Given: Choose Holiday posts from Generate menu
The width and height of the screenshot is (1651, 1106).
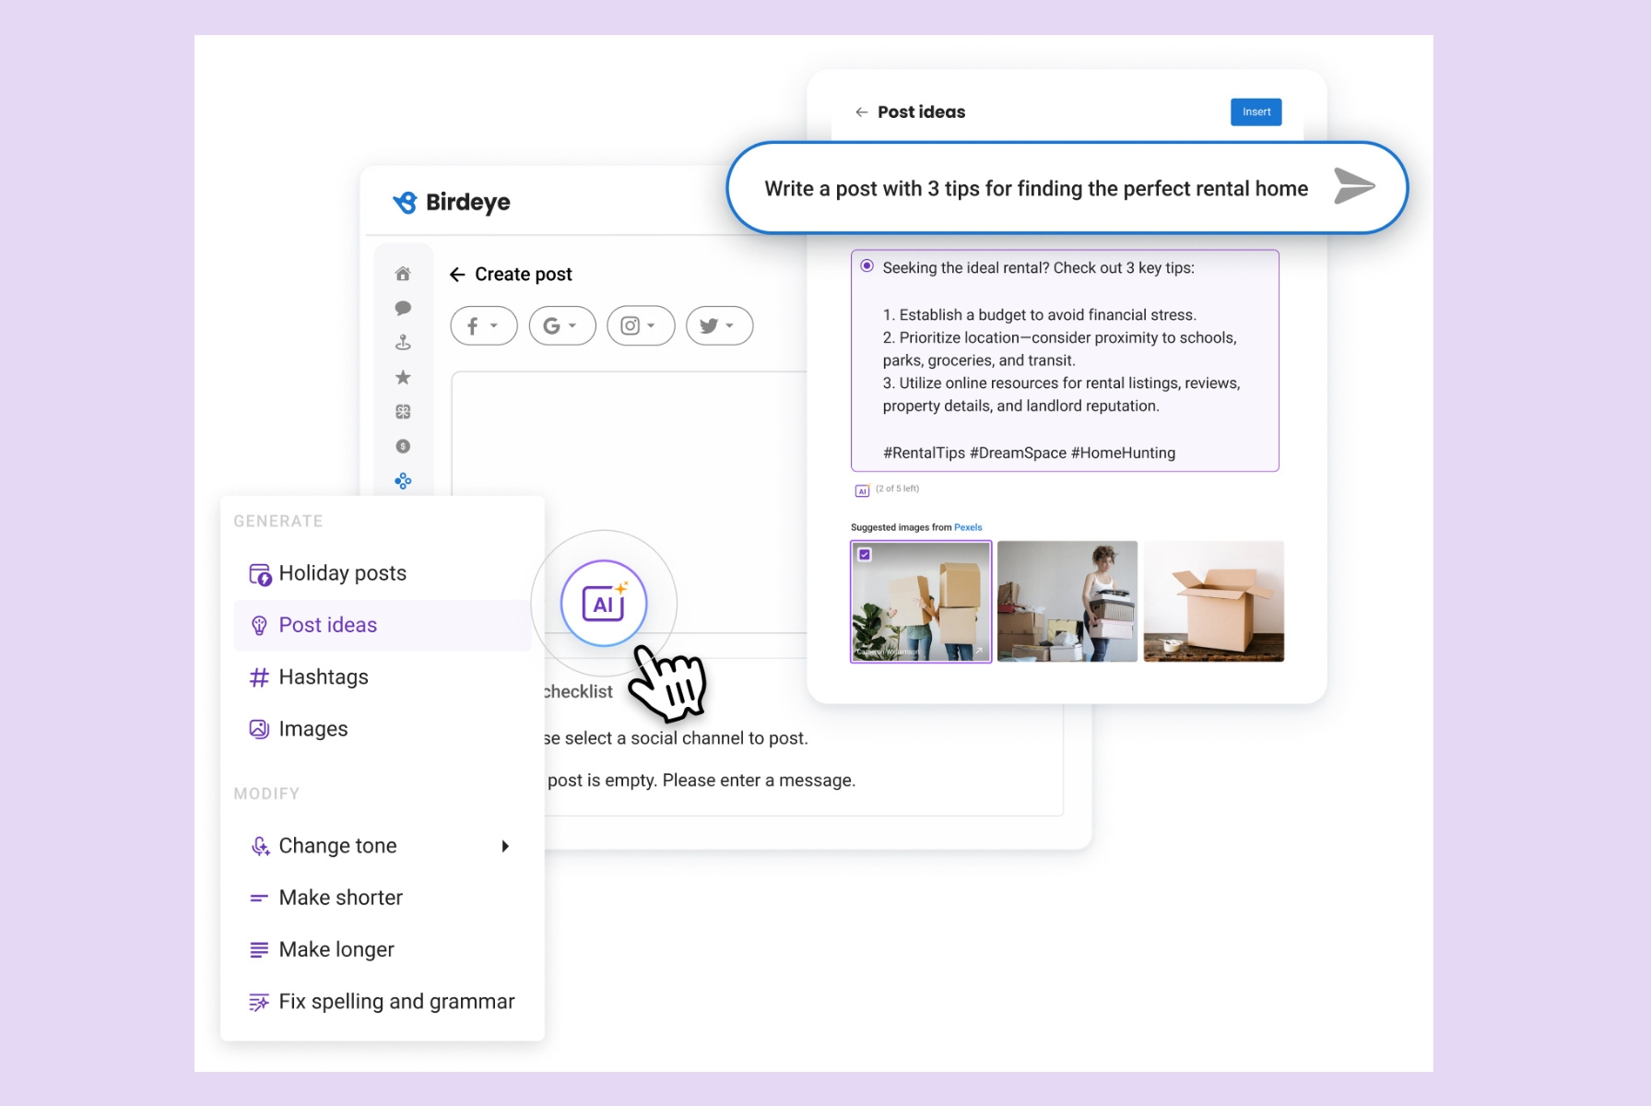Looking at the screenshot, I should 342,573.
